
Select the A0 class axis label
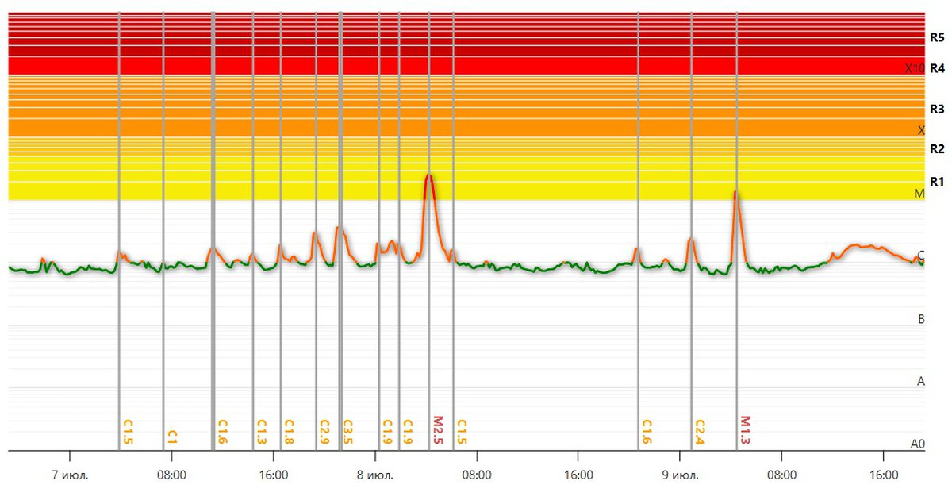pyautogui.click(x=917, y=444)
